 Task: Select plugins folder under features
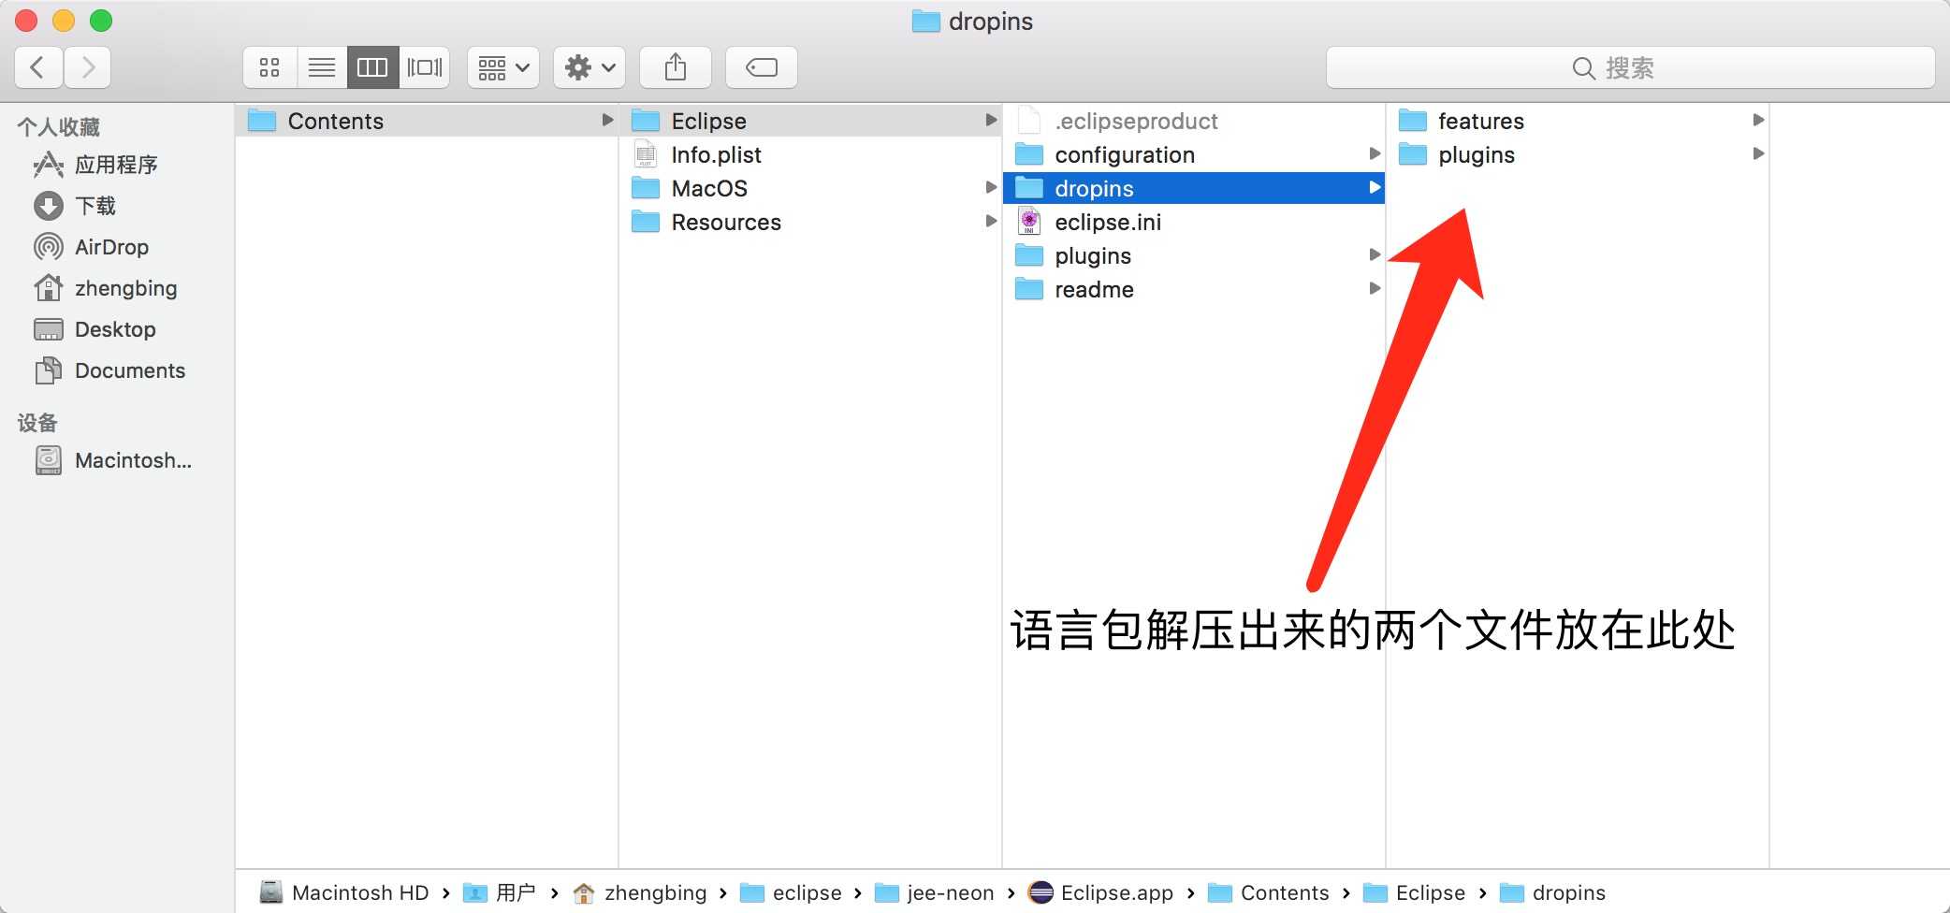1578,154
